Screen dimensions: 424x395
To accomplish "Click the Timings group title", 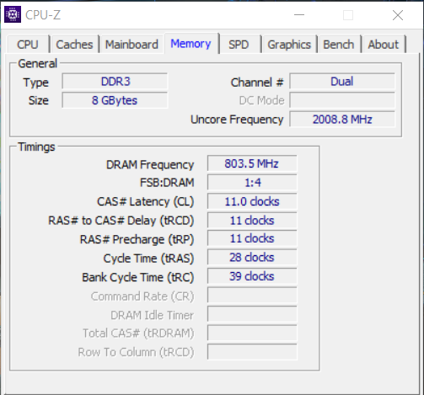I will [x=36, y=147].
